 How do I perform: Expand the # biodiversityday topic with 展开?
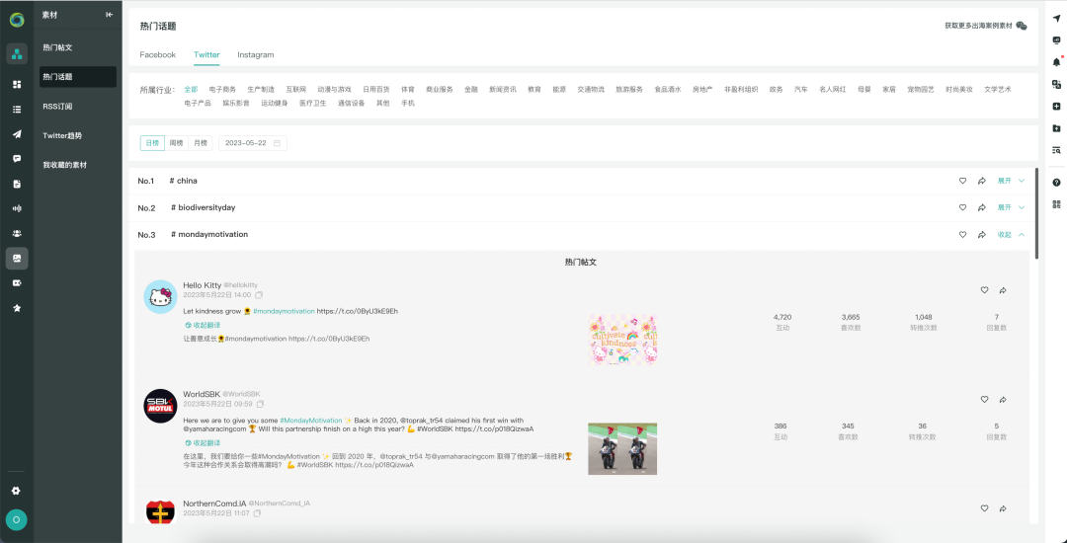pos(1011,207)
